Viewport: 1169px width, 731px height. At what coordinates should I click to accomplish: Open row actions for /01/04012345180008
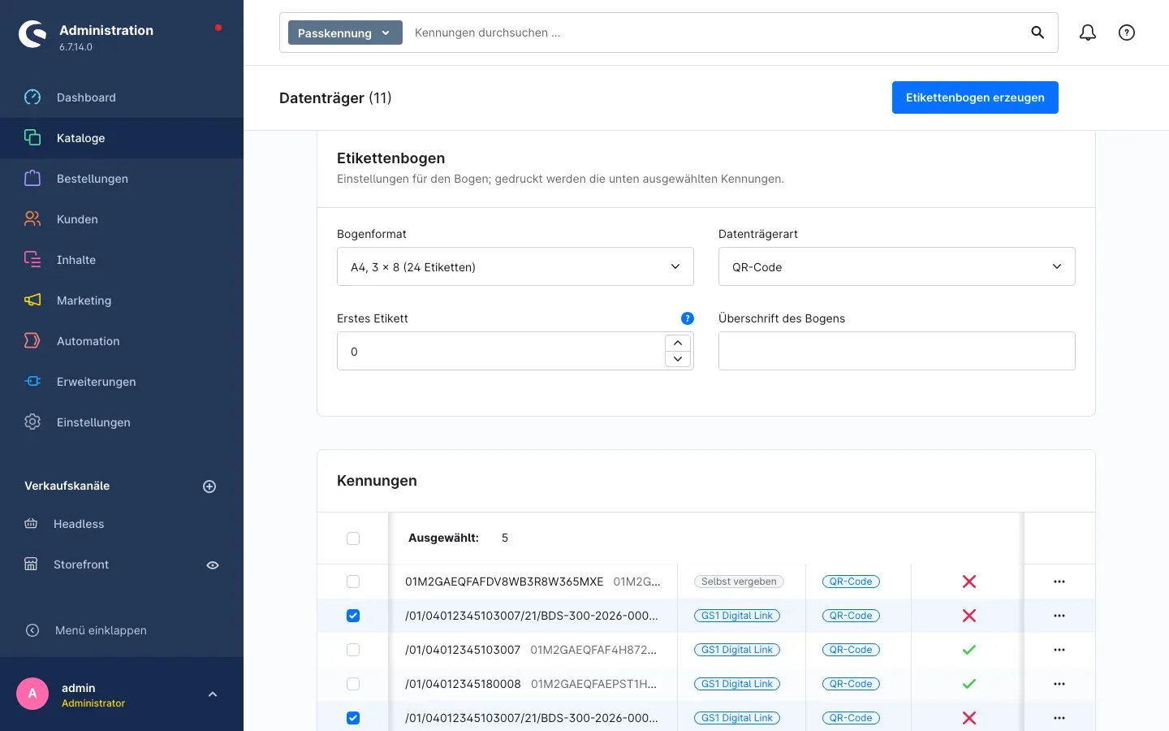1059,684
